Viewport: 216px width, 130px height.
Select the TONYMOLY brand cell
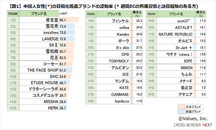pos(114,61)
